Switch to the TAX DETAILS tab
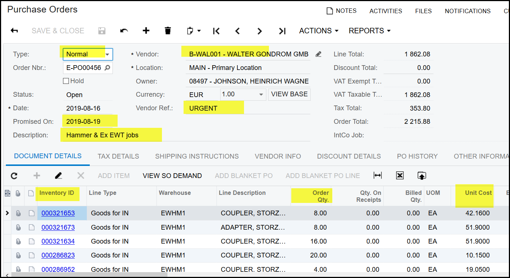 (x=118, y=156)
